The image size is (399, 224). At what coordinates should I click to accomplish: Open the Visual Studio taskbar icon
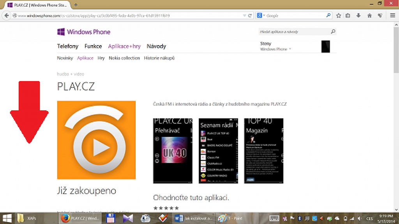click(x=128, y=219)
